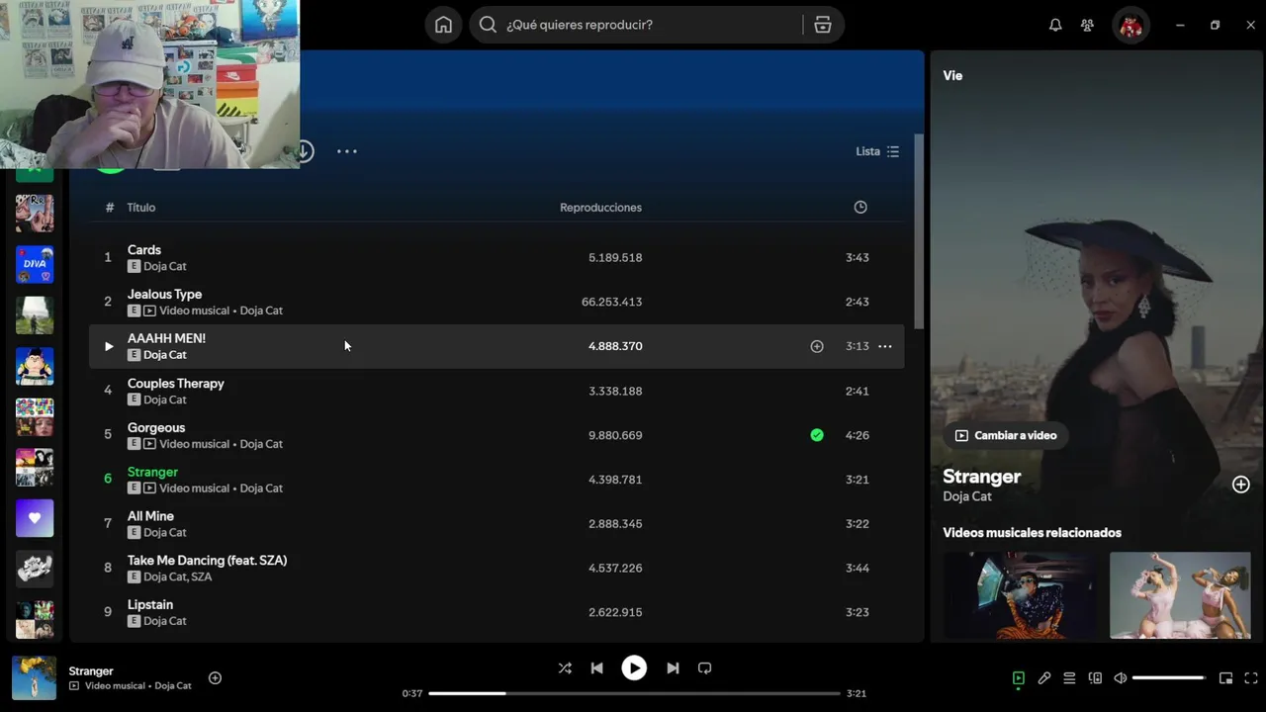The image size is (1266, 712).
Task: Open first related music video thumbnail
Action: pyautogui.click(x=1019, y=595)
